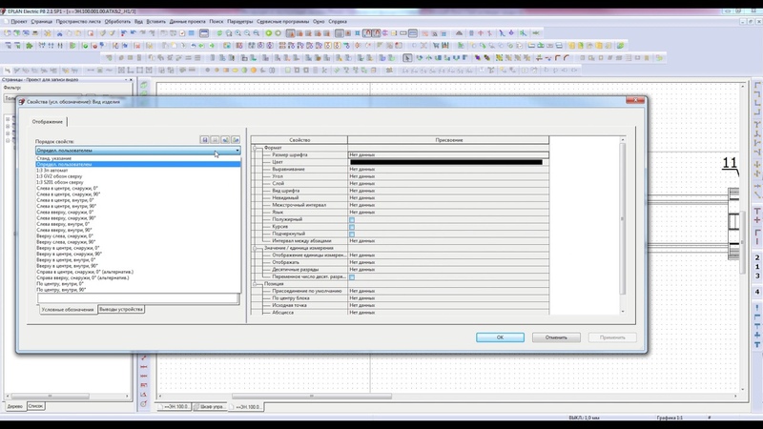Switch to Выводы устройства tab
This screenshot has height=429, width=763.
(x=121, y=309)
